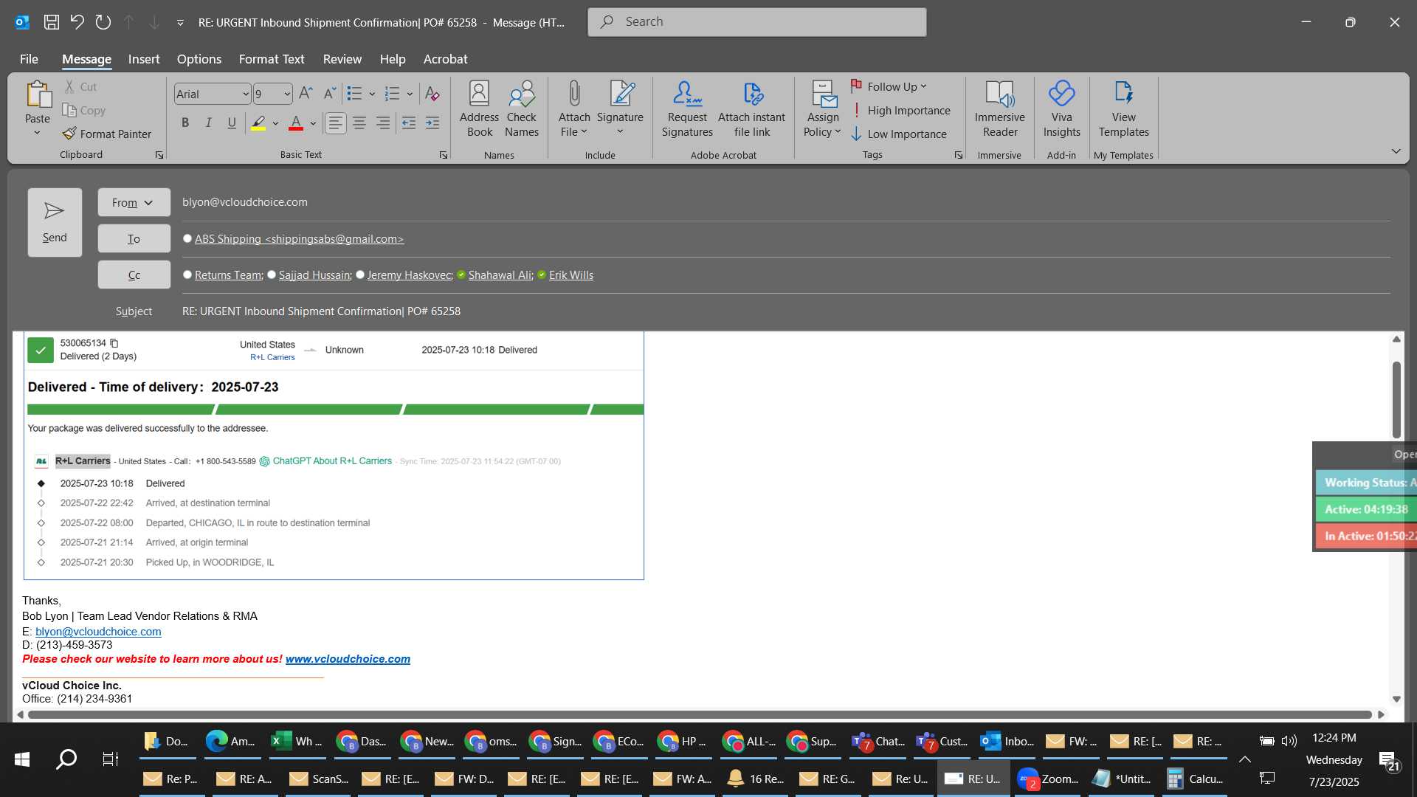Image resolution: width=1417 pixels, height=797 pixels.
Task: Apply red font color
Action: (296, 123)
